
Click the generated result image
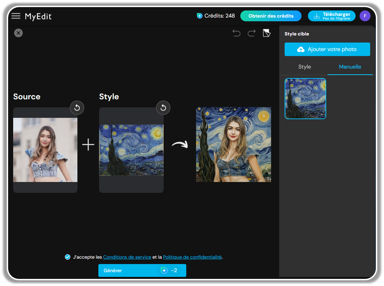(233, 144)
